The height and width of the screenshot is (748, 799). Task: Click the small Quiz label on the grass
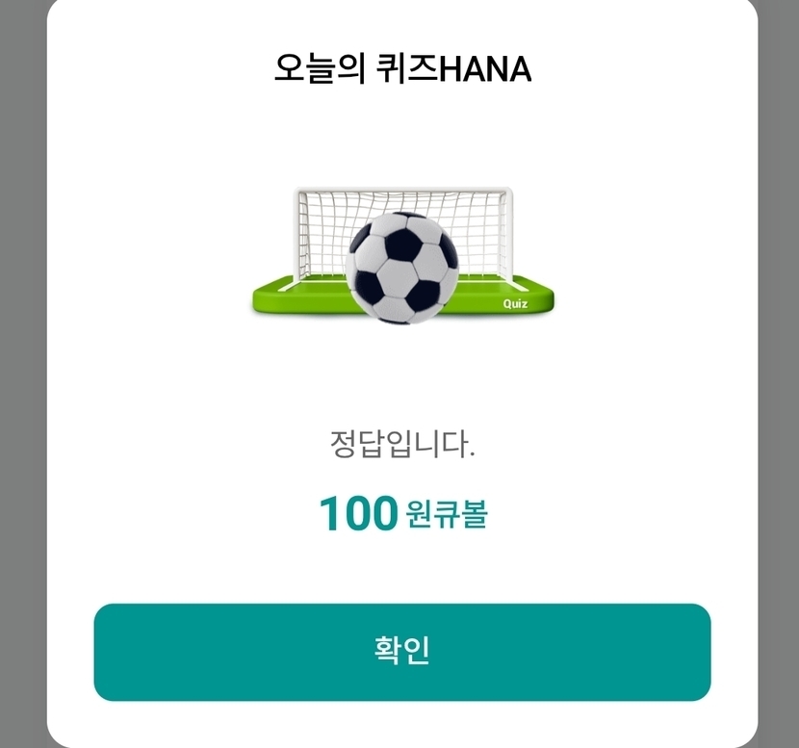[x=515, y=304]
